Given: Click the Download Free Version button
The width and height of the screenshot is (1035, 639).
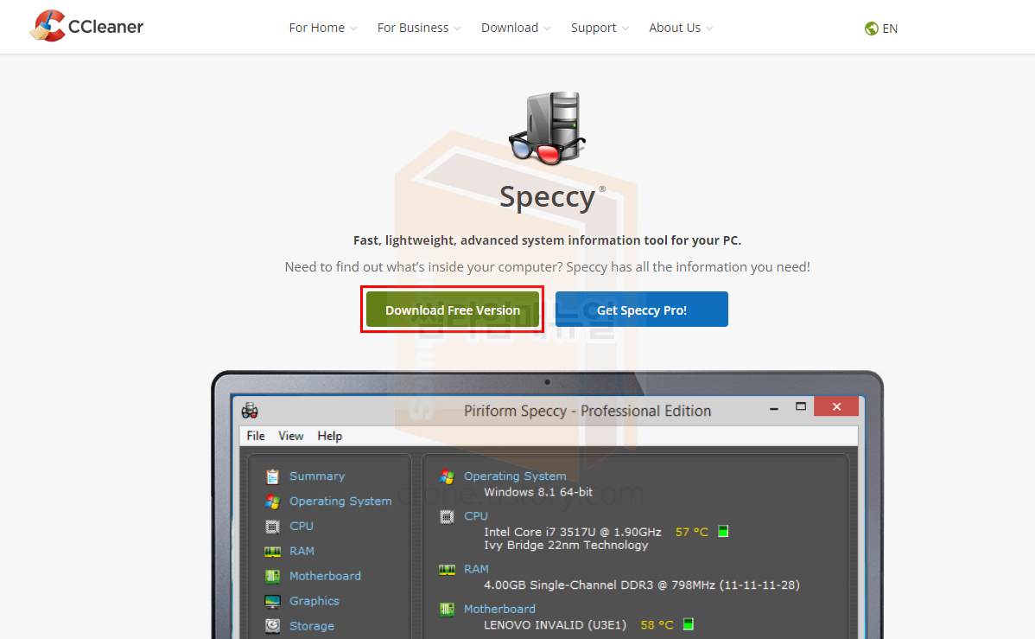Looking at the screenshot, I should point(453,310).
